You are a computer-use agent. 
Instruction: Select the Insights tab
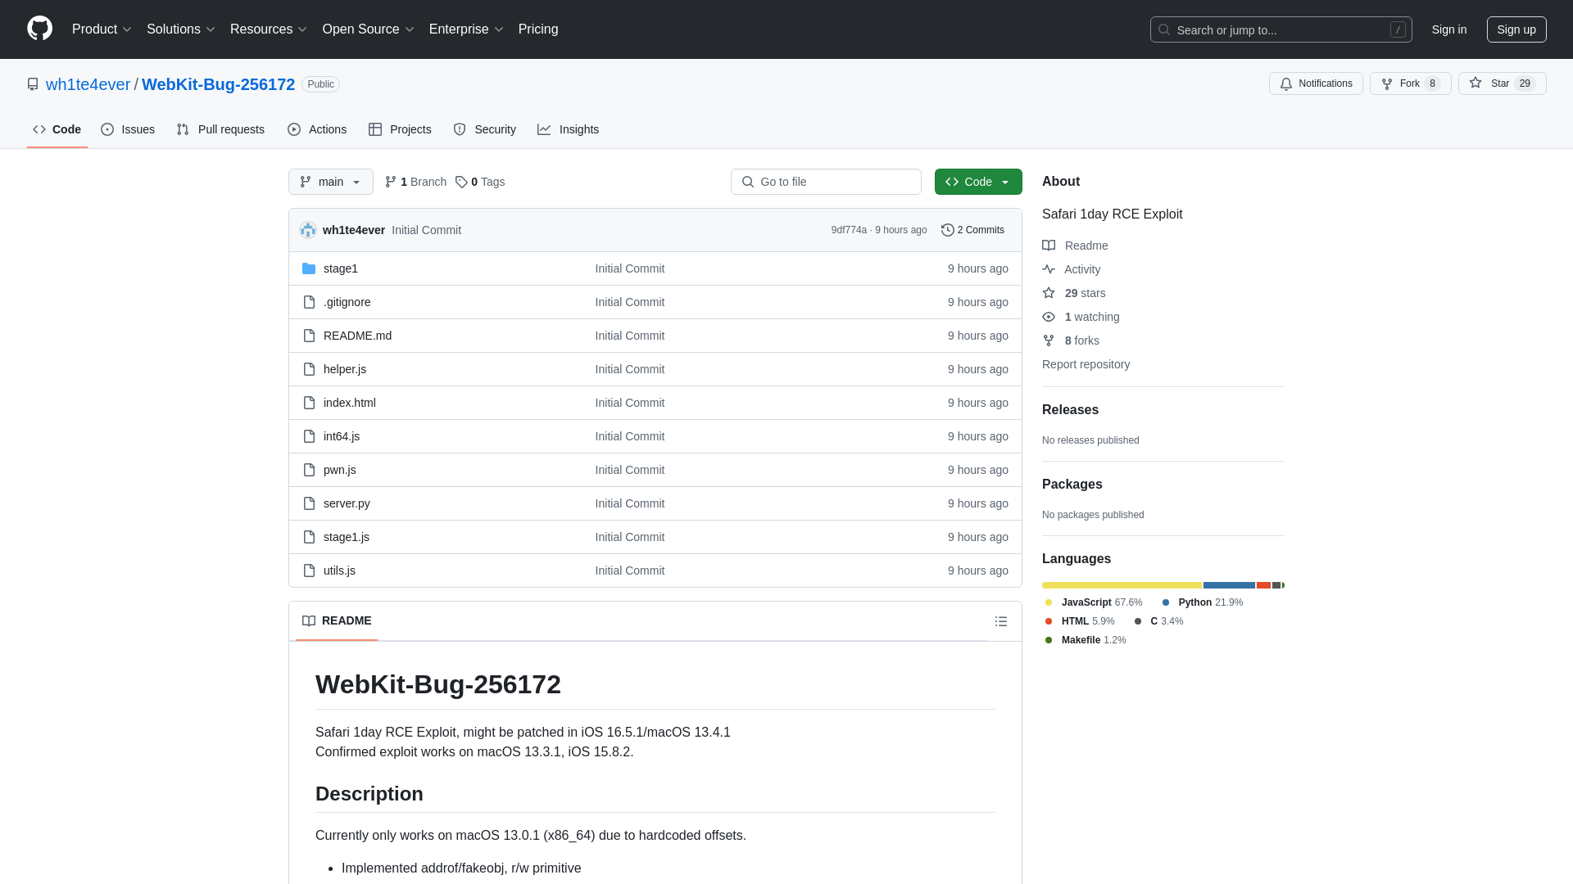tap(569, 129)
